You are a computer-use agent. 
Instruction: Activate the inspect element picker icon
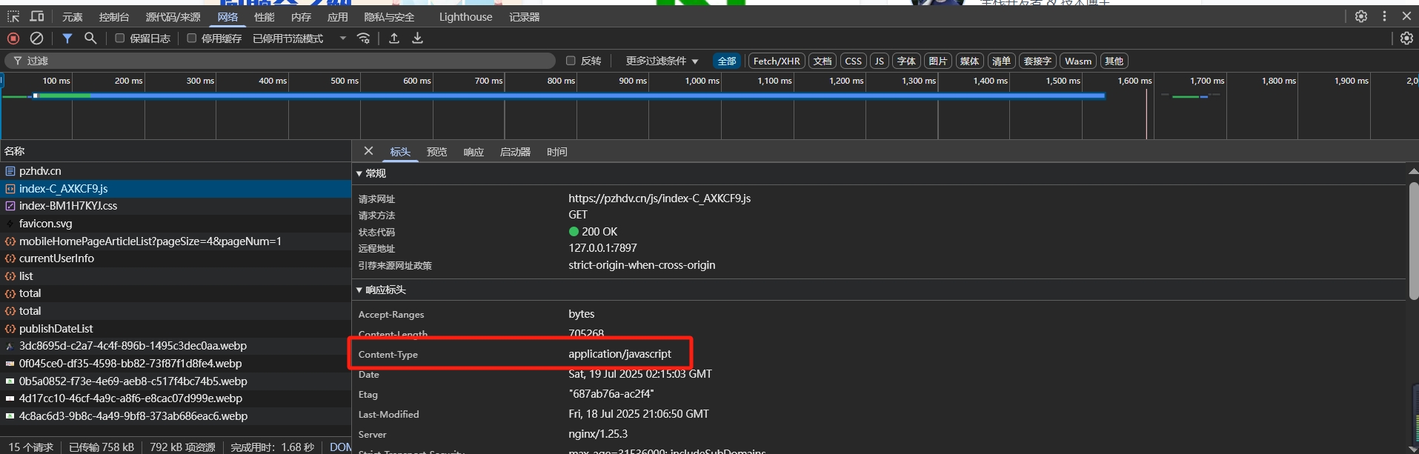[13, 16]
